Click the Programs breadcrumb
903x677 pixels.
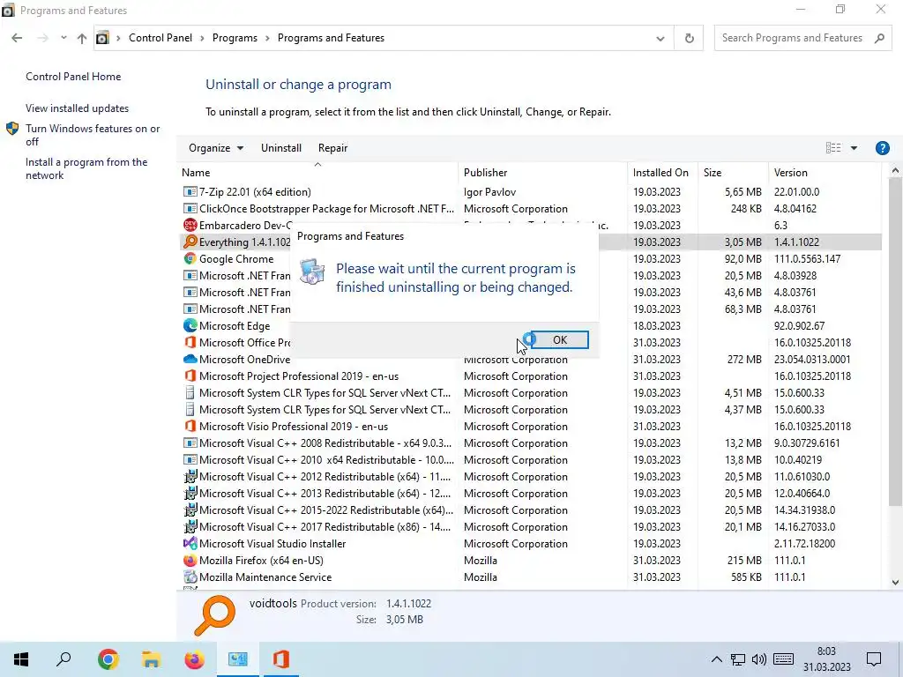coord(235,38)
